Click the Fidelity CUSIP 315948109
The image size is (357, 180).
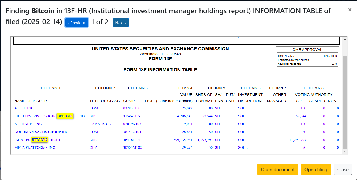click(x=132, y=116)
